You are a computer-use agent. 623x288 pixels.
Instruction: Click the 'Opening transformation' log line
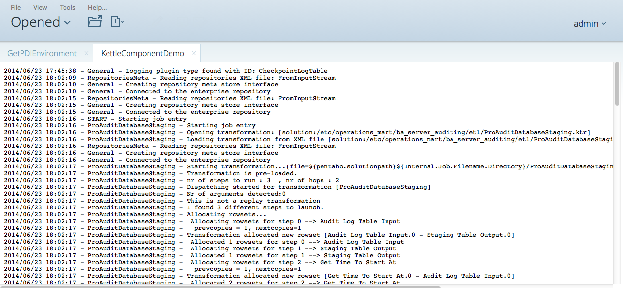click(x=297, y=132)
